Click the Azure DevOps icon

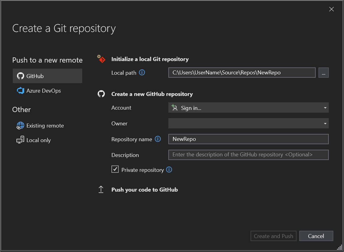[x=20, y=91]
